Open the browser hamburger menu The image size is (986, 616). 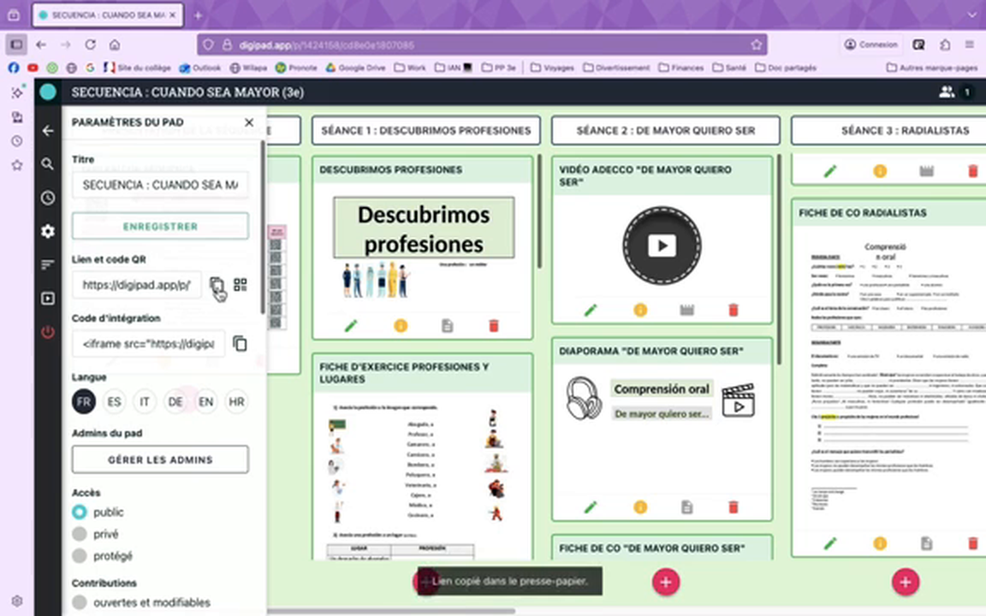(x=970, y=44)
